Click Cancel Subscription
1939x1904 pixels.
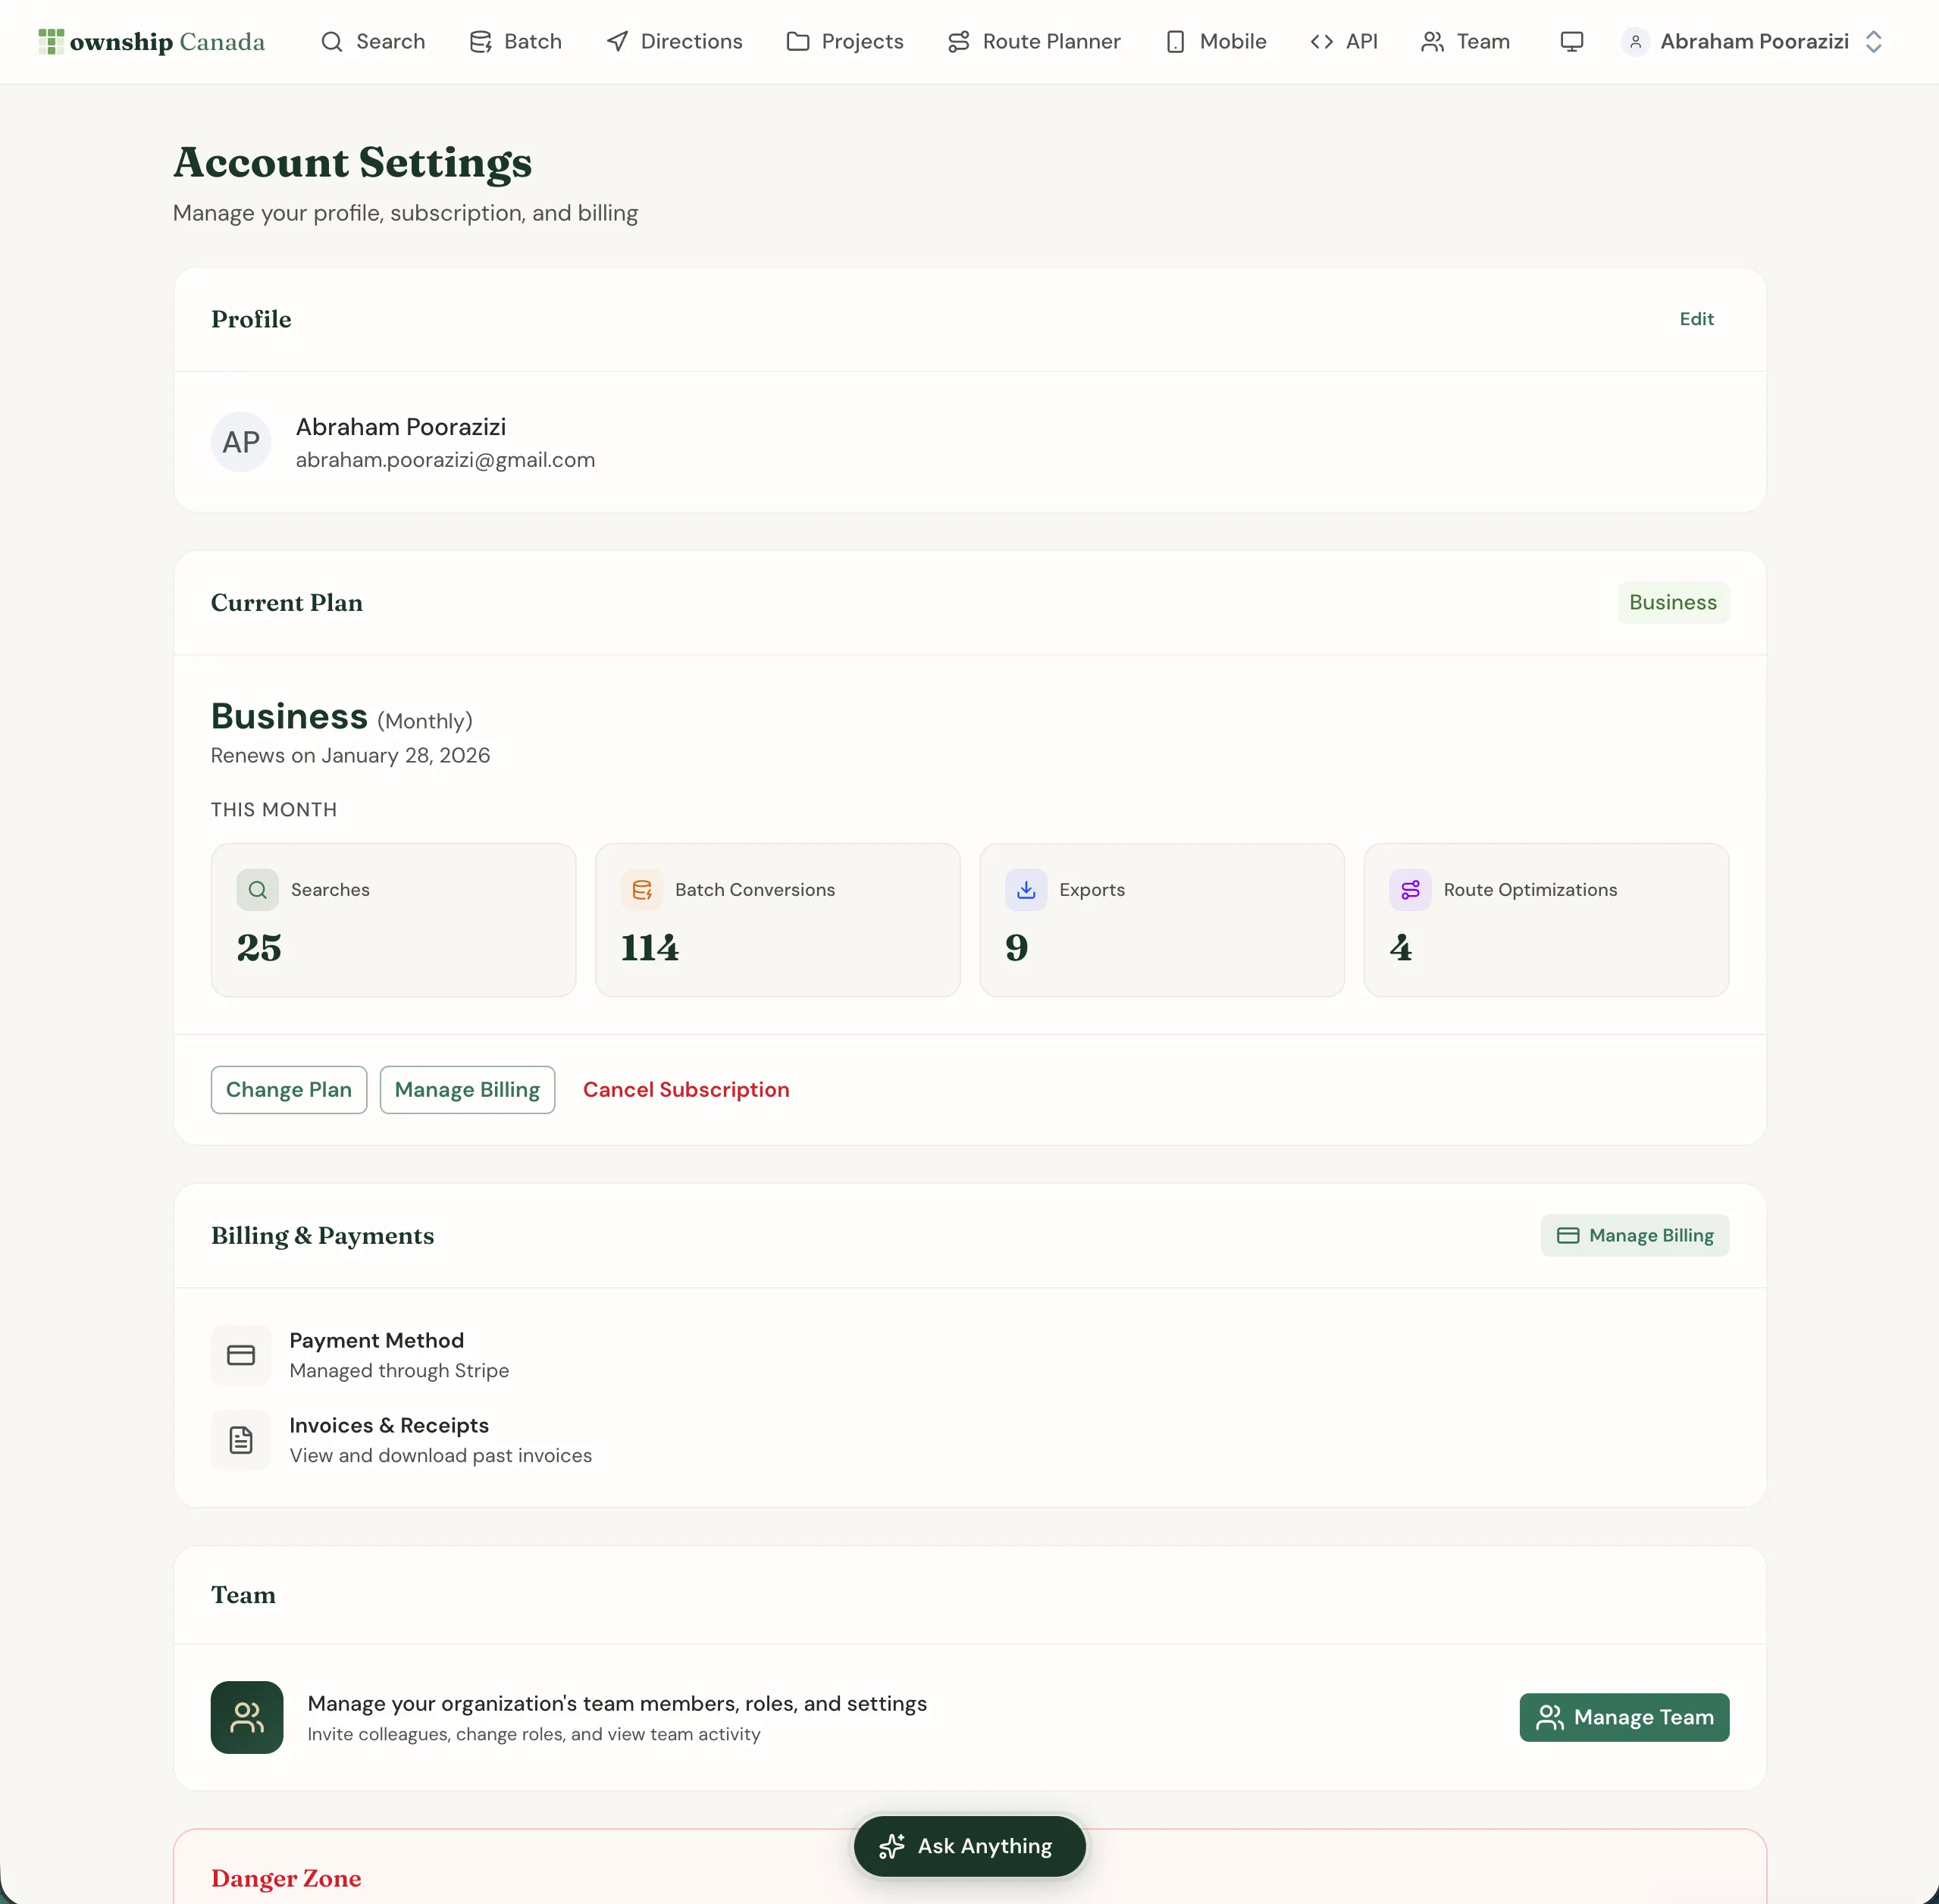[x=686, y=1090]
